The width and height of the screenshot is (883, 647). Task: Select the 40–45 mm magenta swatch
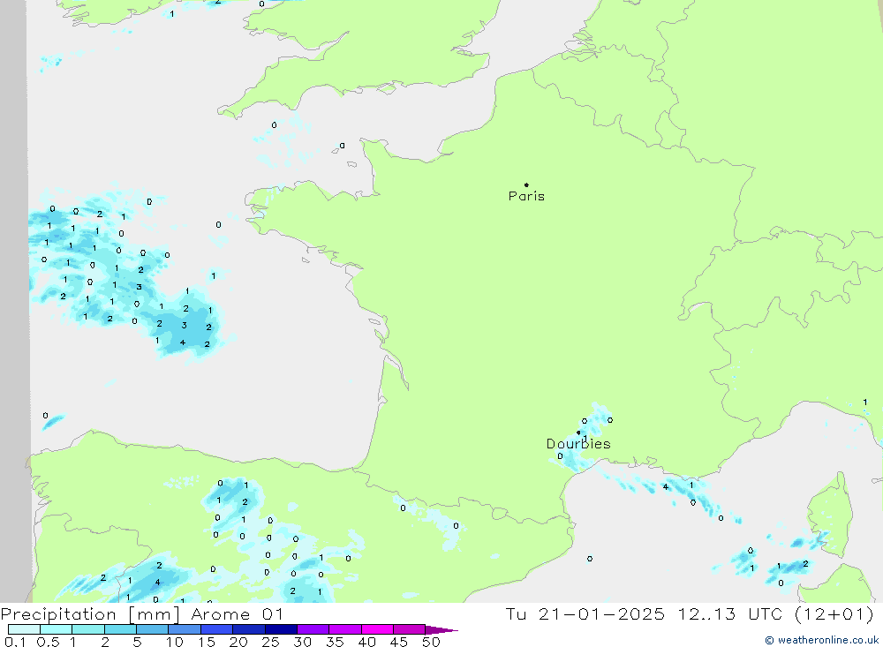coord(377,629)
